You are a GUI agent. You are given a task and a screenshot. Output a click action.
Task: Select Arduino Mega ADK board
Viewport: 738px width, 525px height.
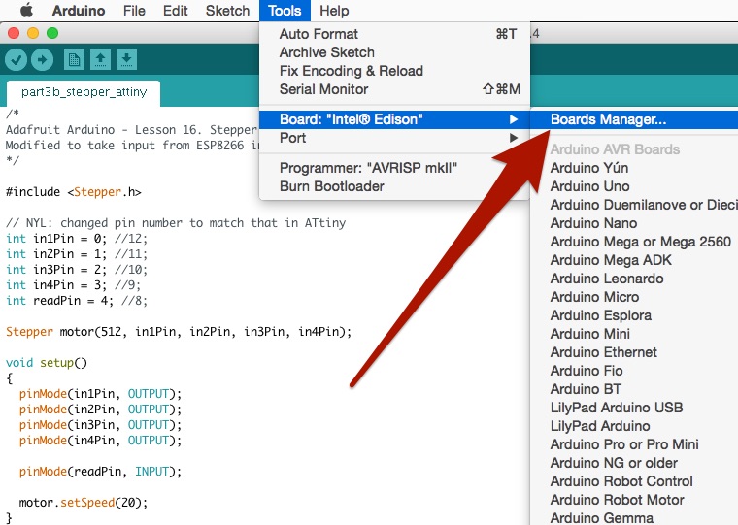[x=634, y=260]
